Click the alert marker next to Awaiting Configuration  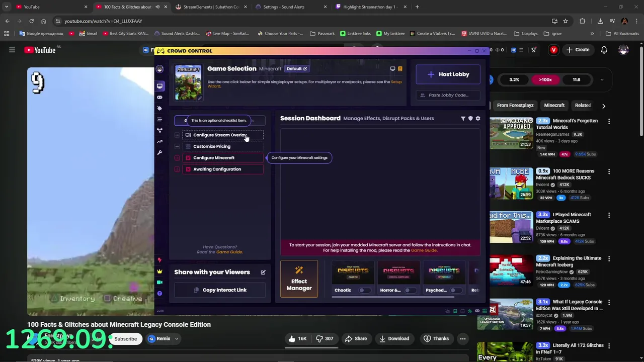[177, 169]
